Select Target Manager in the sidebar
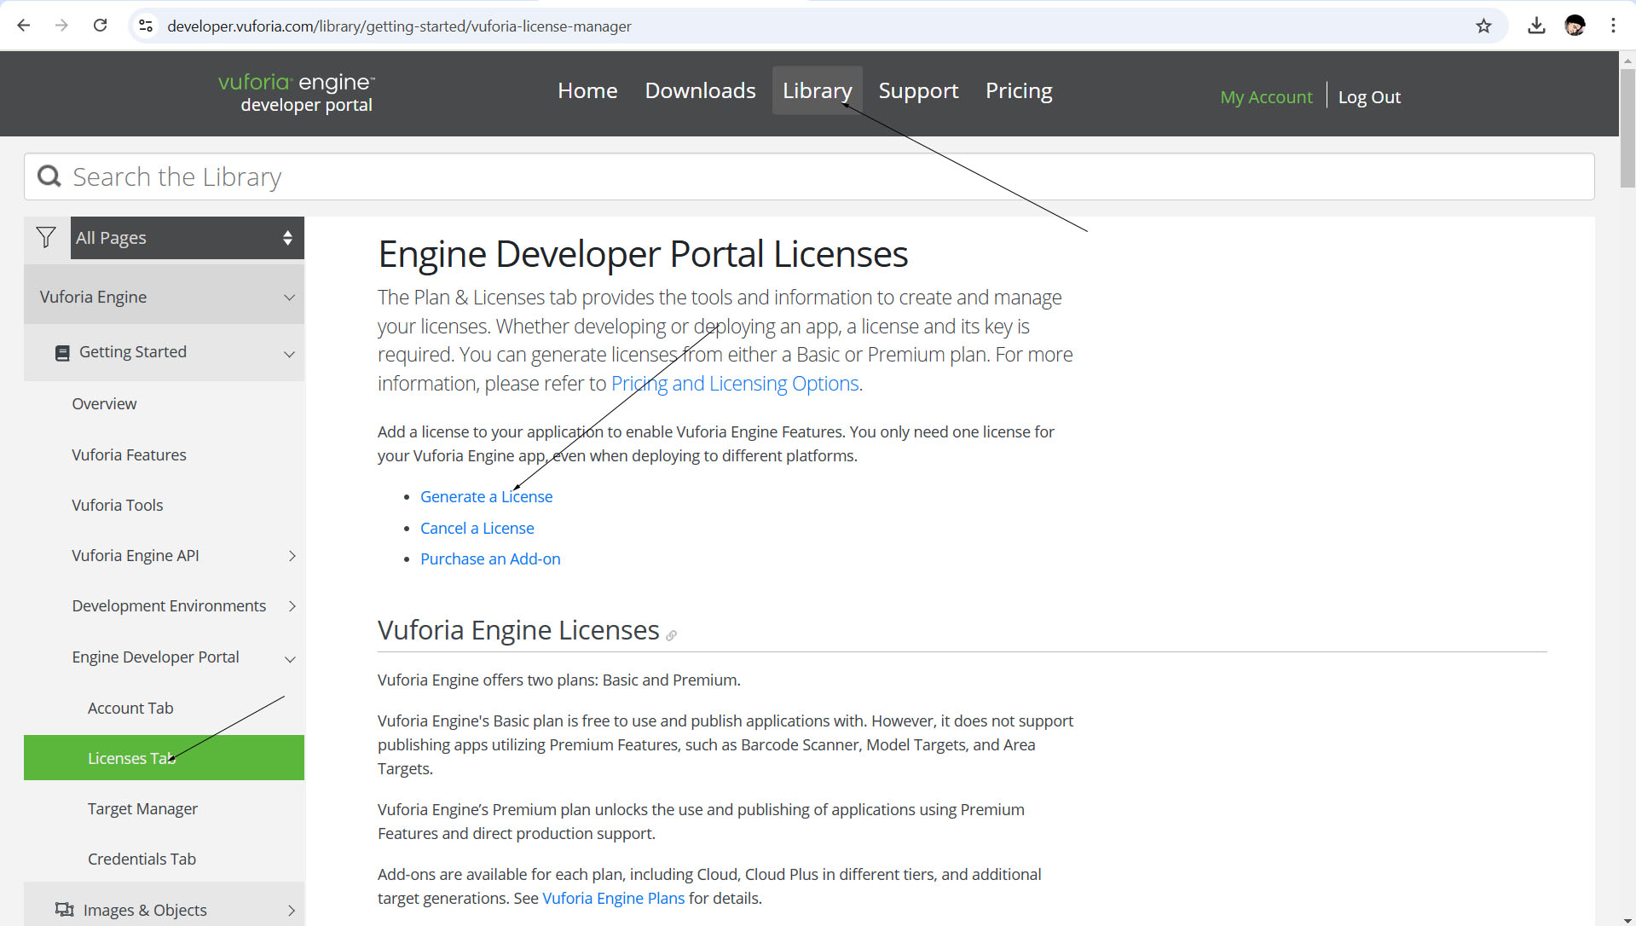This screenshot has height=926, width=1636. [x=142, y=808]
